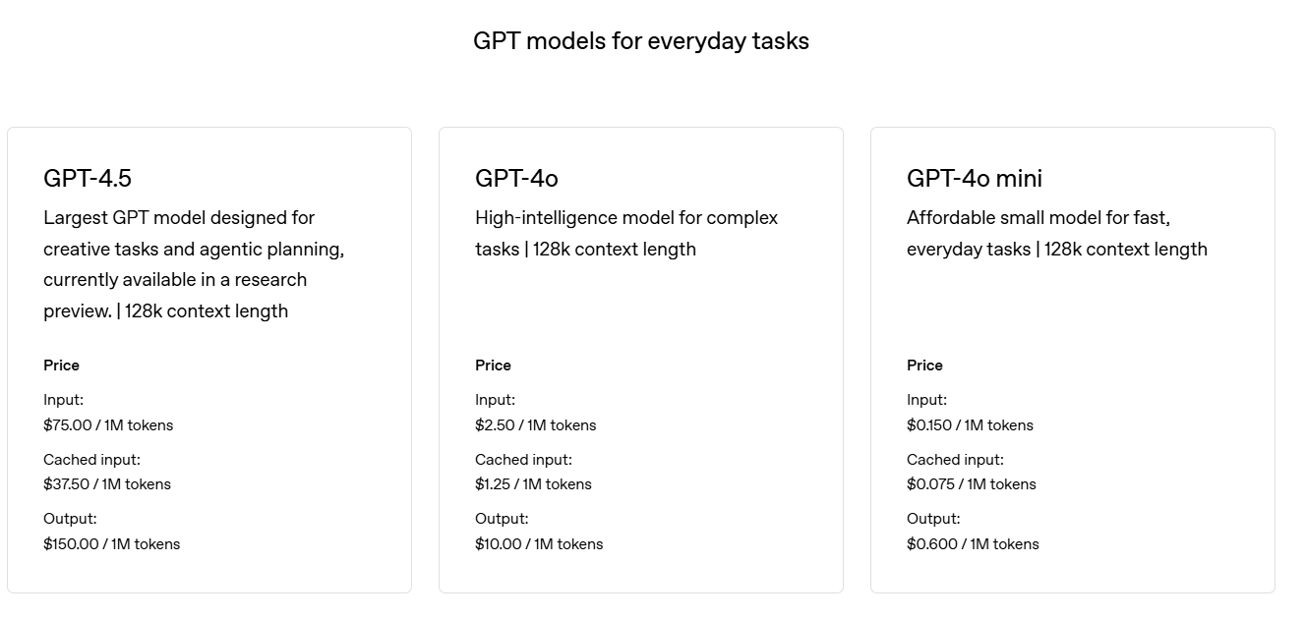Click the Price label in GPT-4.5 card

[x=61, y=366]
